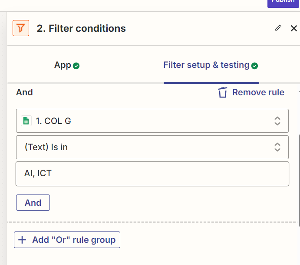
Task: Open the (Text) Is in condition dropdown
Action: coord(152,147)
